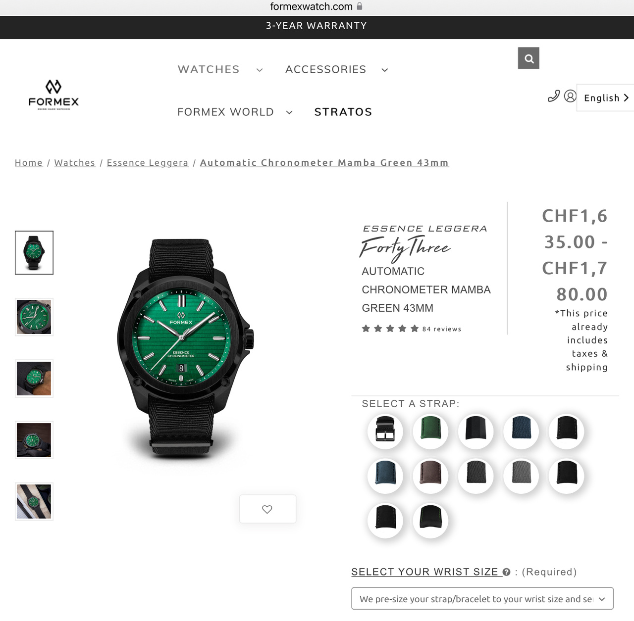
Task: Click the phone contact icon
Action: 553,96
